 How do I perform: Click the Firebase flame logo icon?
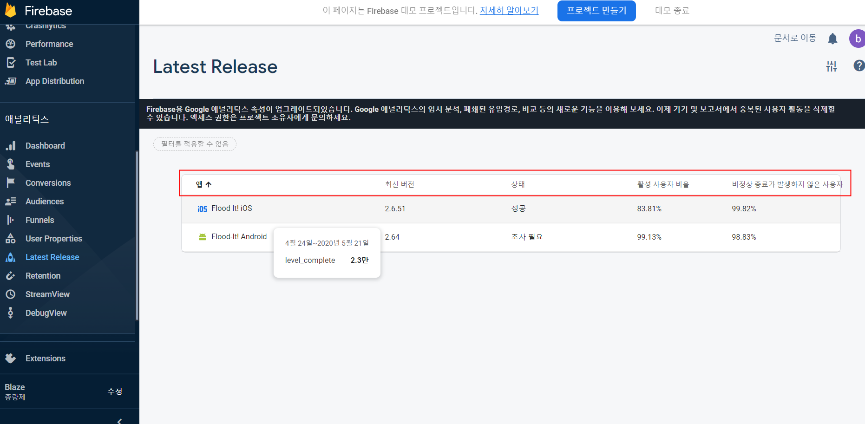point(10,11)
